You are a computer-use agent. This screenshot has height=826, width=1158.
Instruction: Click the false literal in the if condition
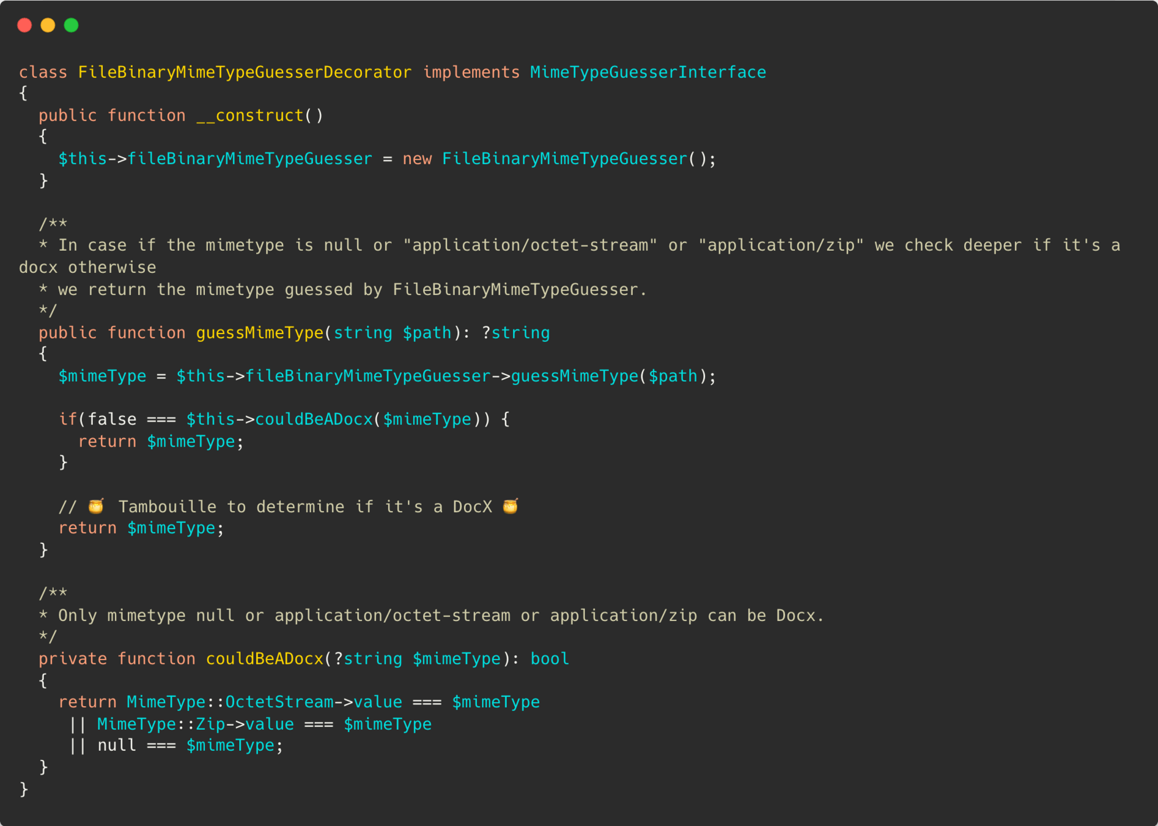point(112,419)
